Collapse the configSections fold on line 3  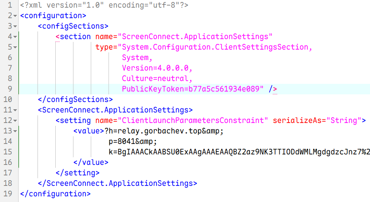click(x=15, y=26)
